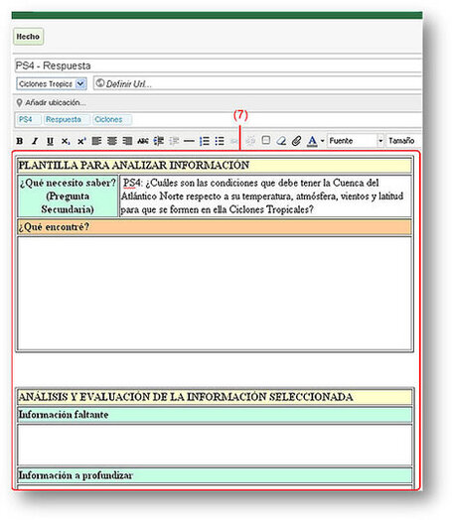Align text left
This screenshot has width=452, height=520.
(x=96, y=141)
